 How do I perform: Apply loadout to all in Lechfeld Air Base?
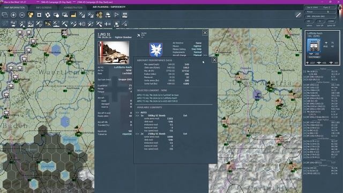click(x=158, y=95)
